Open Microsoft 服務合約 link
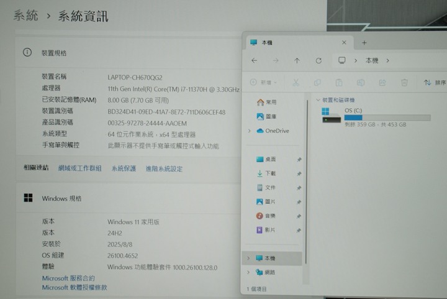 click(x=68, y=278)
